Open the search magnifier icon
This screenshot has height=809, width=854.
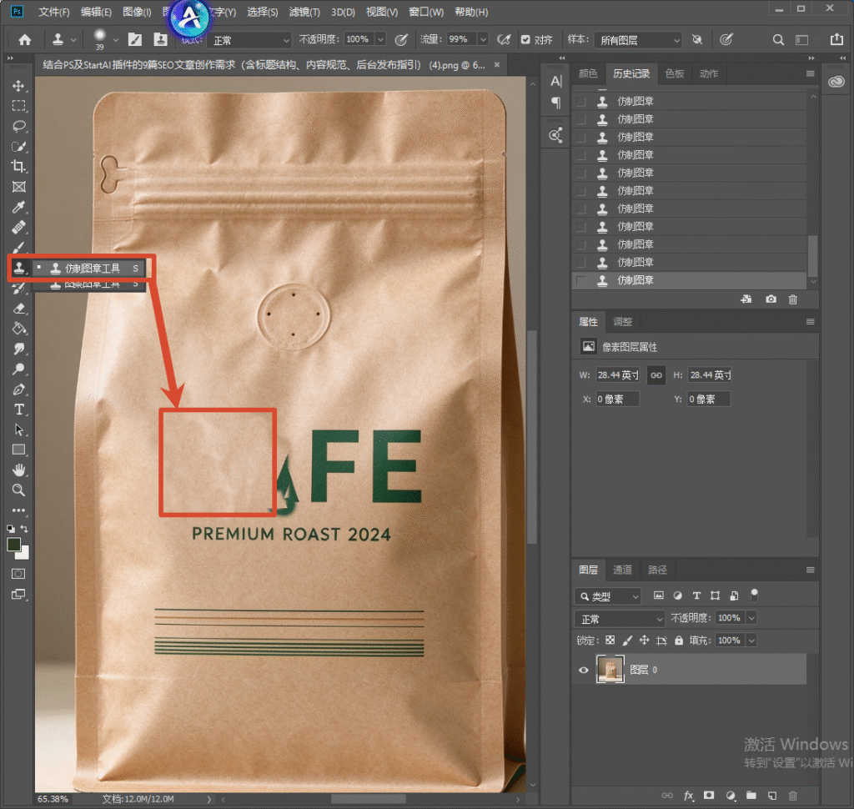click(778, 40)
